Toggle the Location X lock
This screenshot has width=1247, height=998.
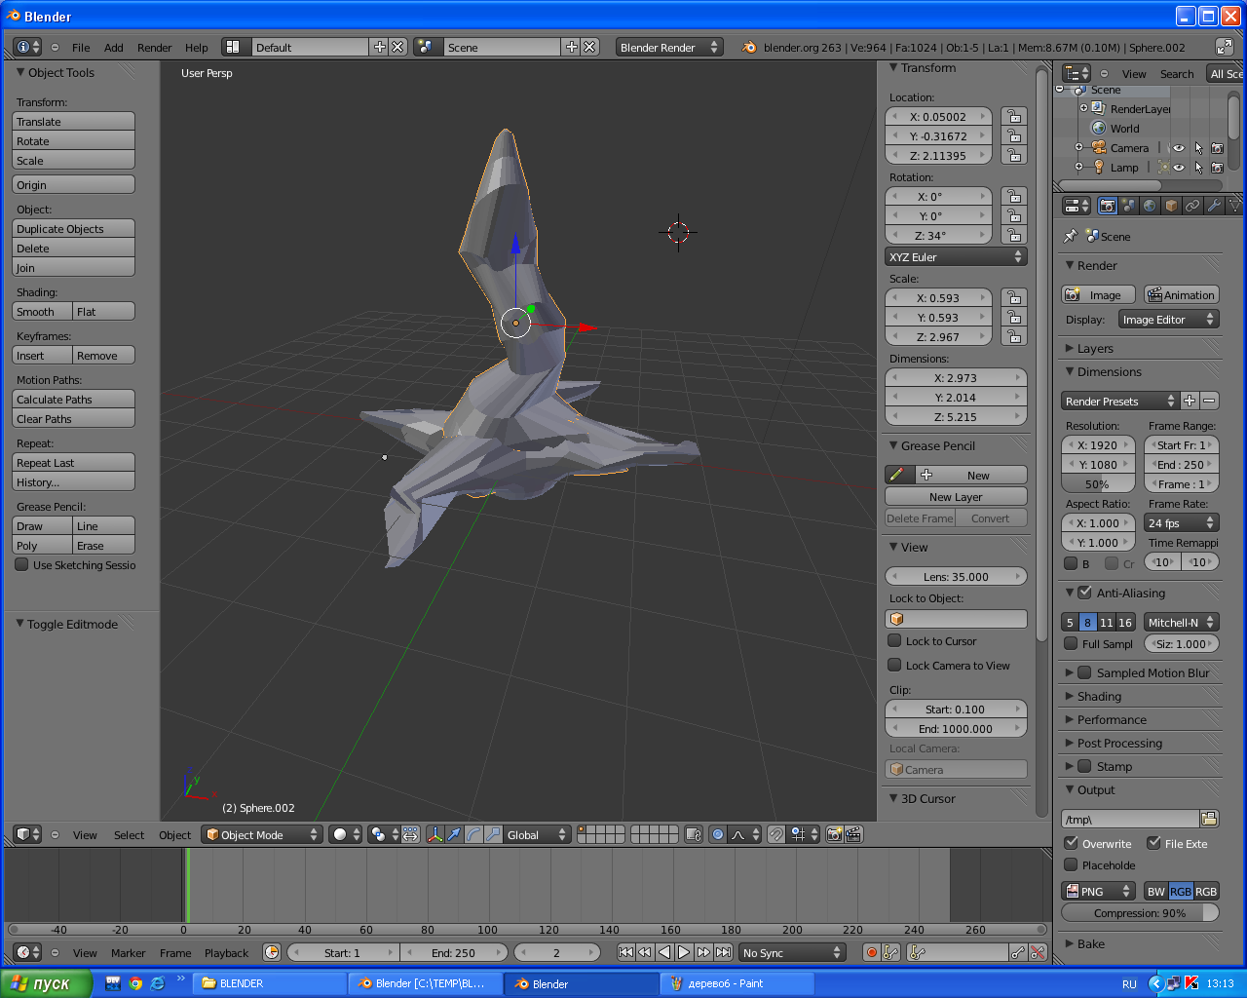[1014, 116]
